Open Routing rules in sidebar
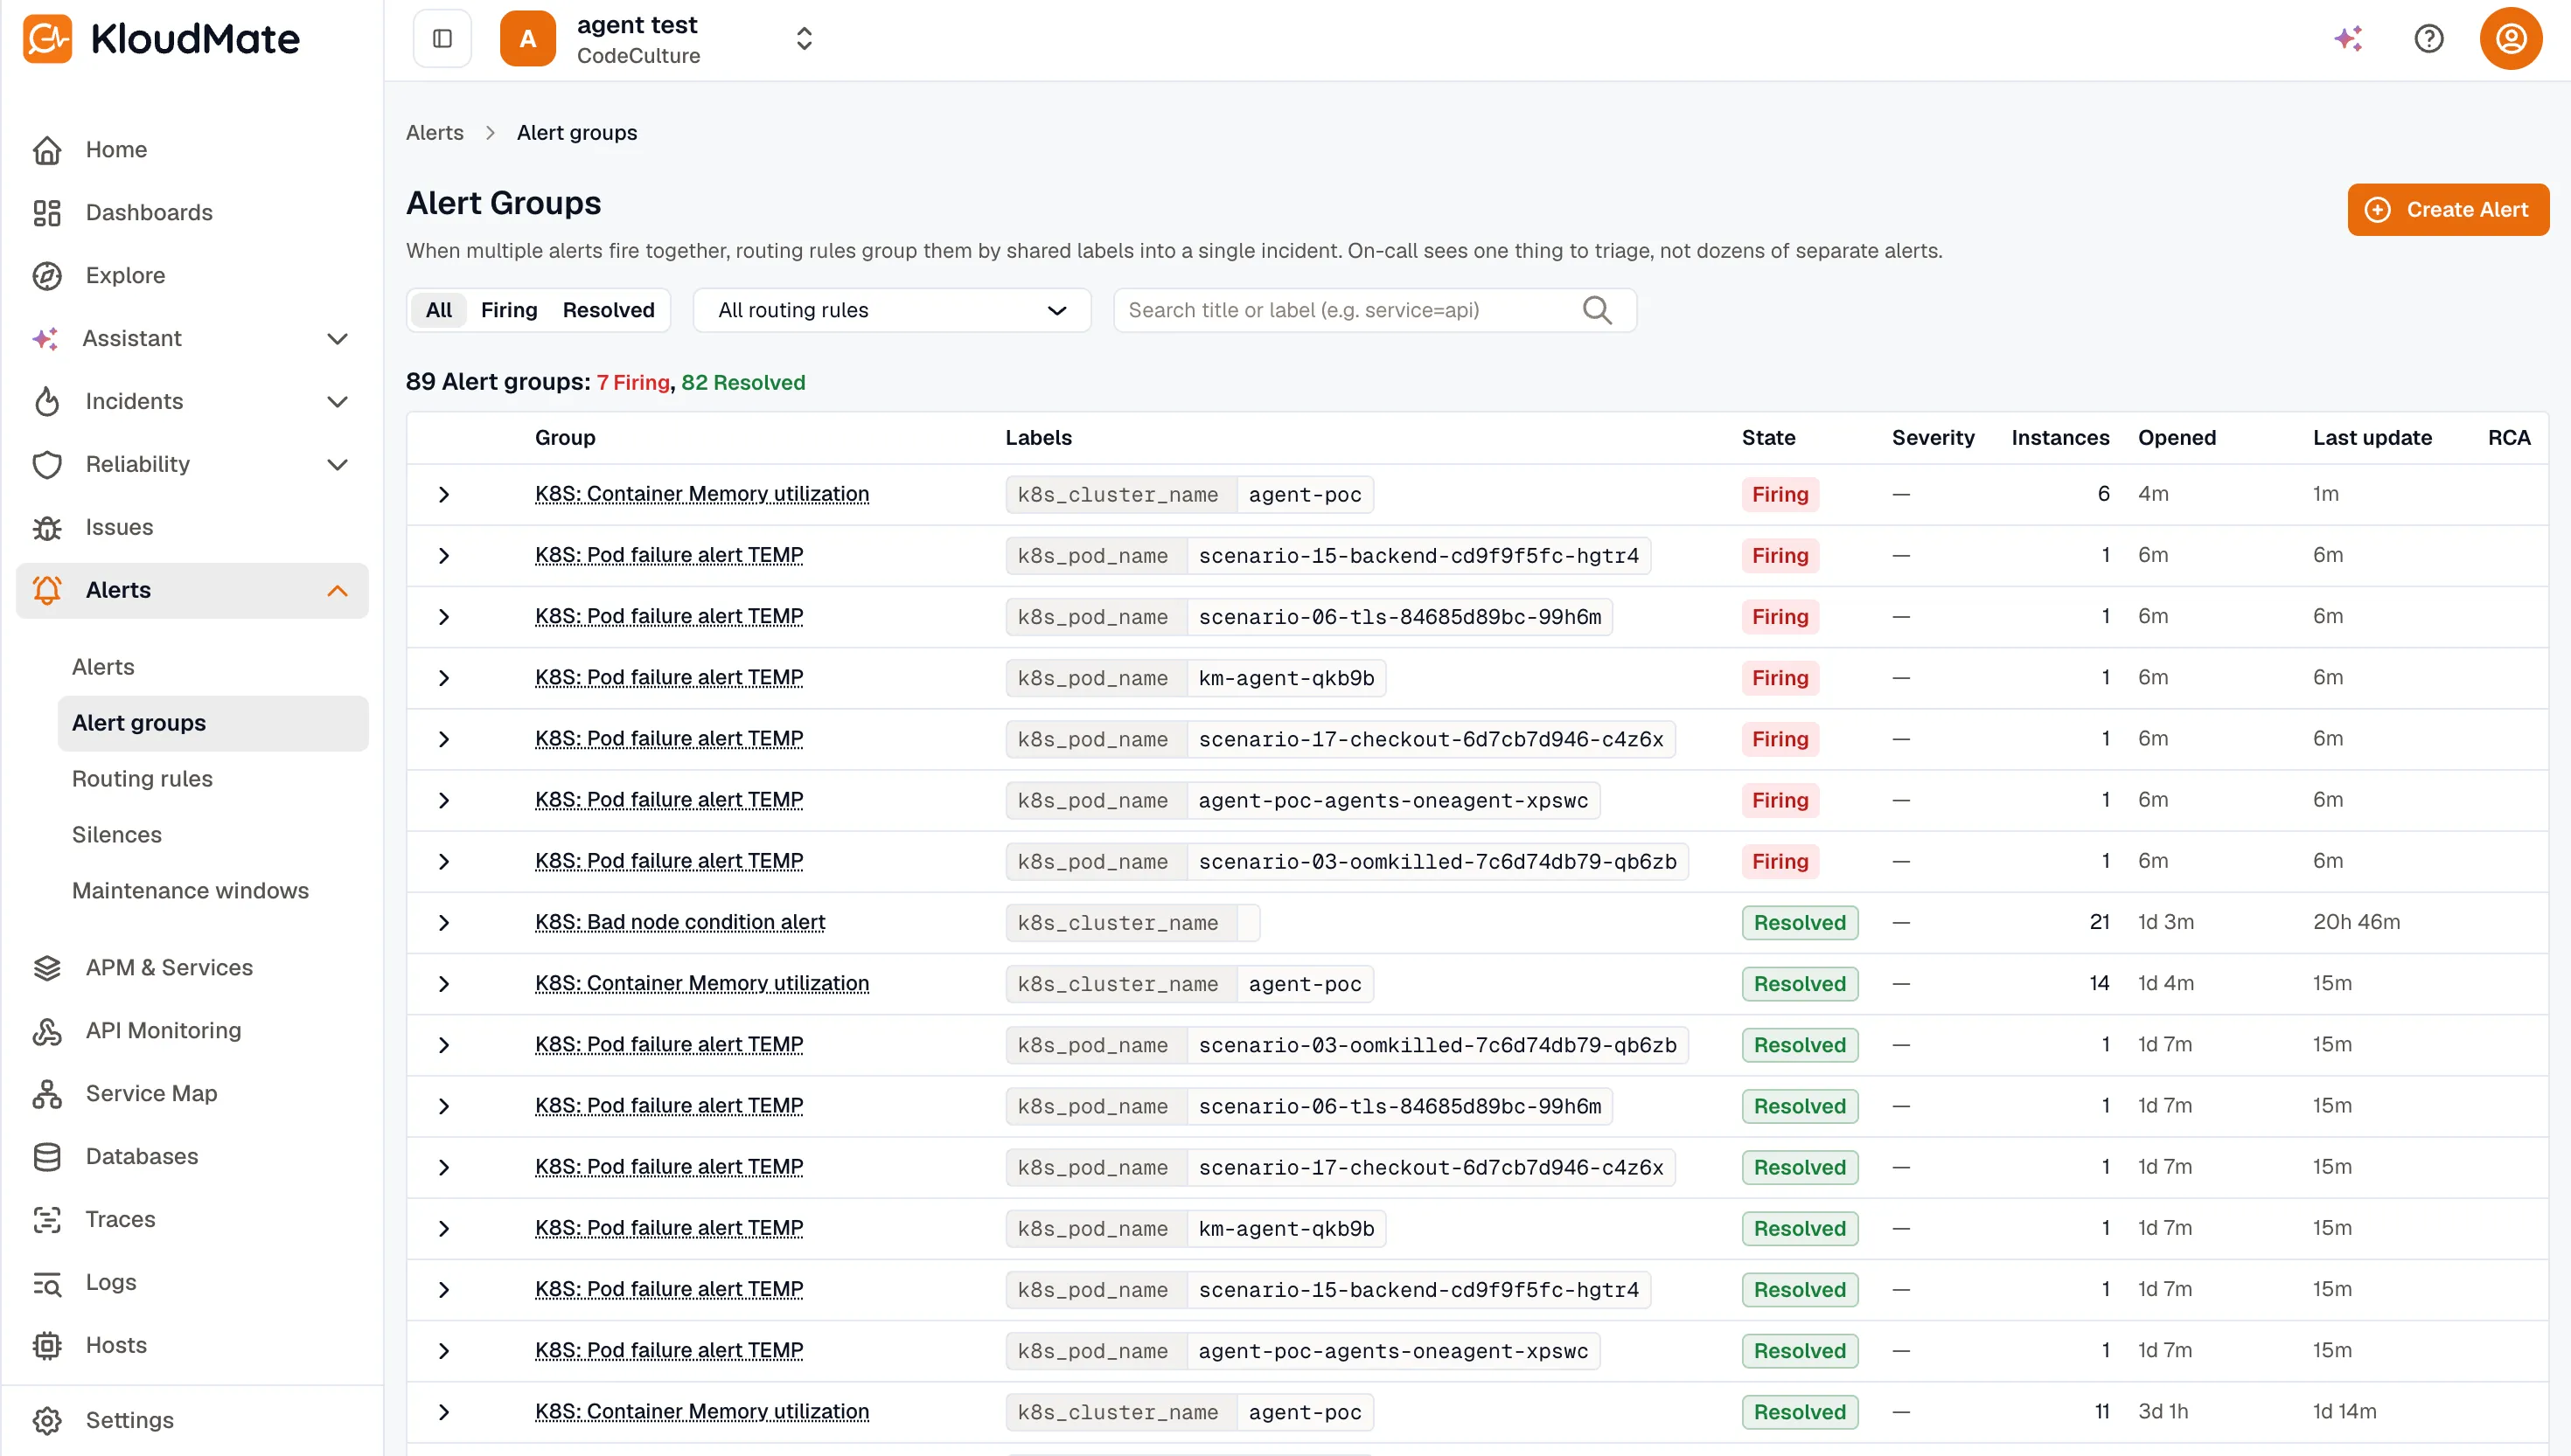This screenshot has height=1456, width=2571. pos(142,778)
